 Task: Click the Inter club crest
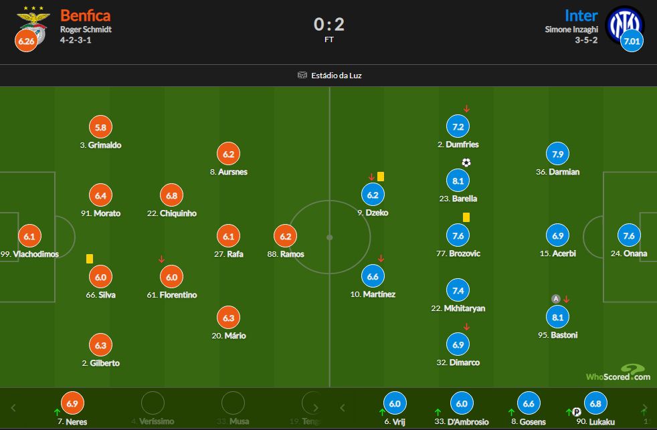coord(624,23)
